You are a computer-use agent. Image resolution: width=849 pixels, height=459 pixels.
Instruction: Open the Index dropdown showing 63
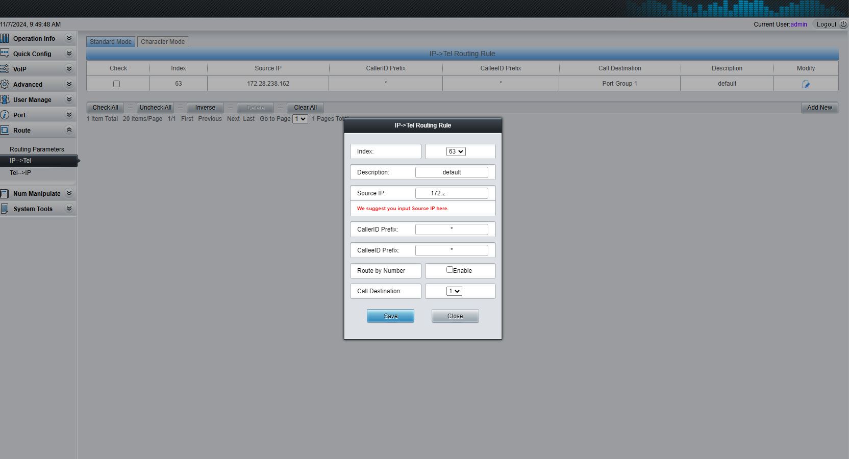tap(456, 151)
